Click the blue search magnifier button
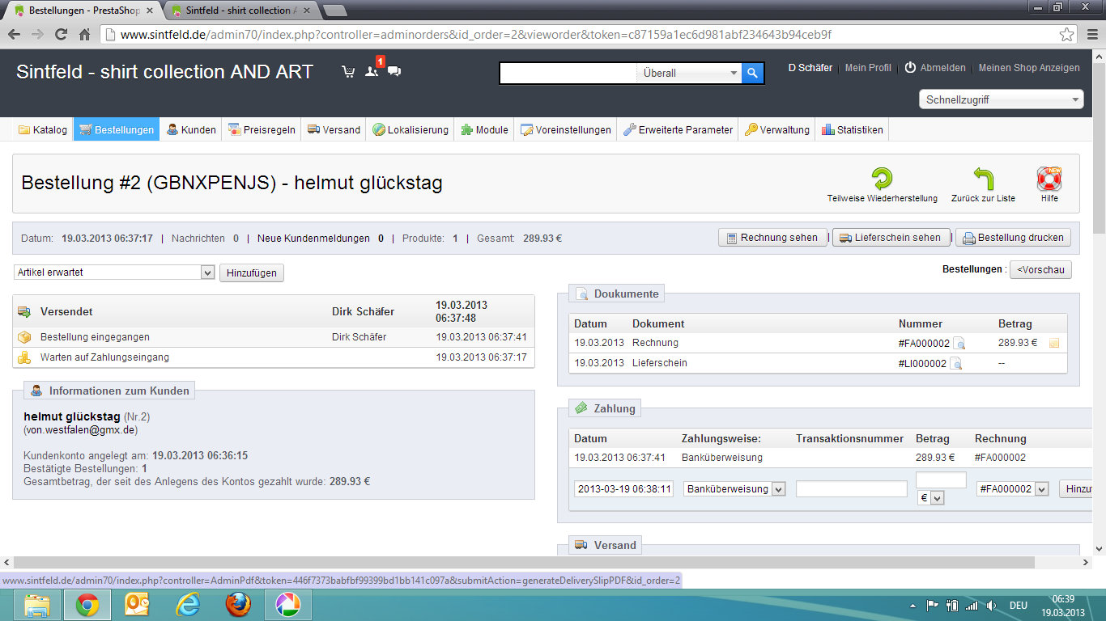 pos(753,73)
